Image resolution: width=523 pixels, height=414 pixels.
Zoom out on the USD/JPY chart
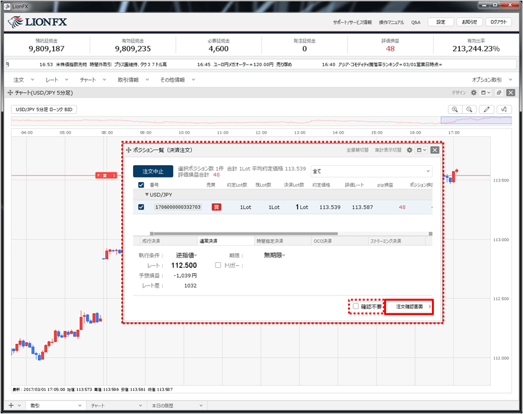coord(469,109)
